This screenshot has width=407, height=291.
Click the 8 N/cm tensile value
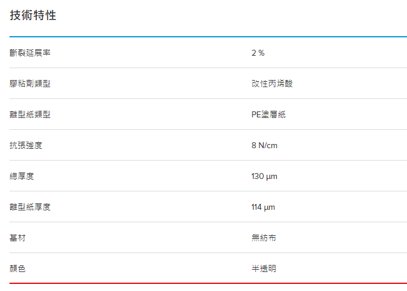(x=264, y=145)
